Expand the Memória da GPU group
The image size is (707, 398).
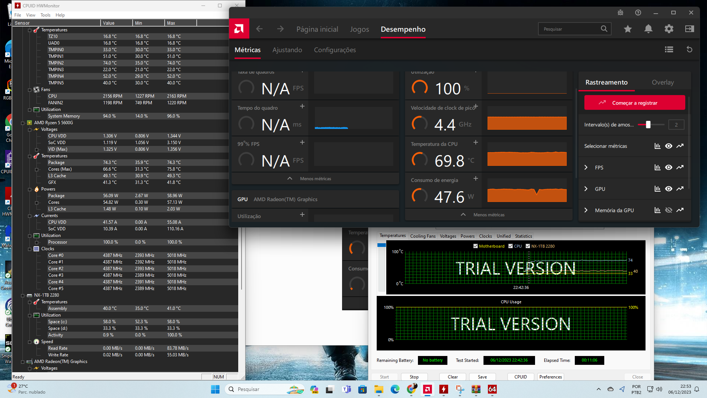[586, 210]
